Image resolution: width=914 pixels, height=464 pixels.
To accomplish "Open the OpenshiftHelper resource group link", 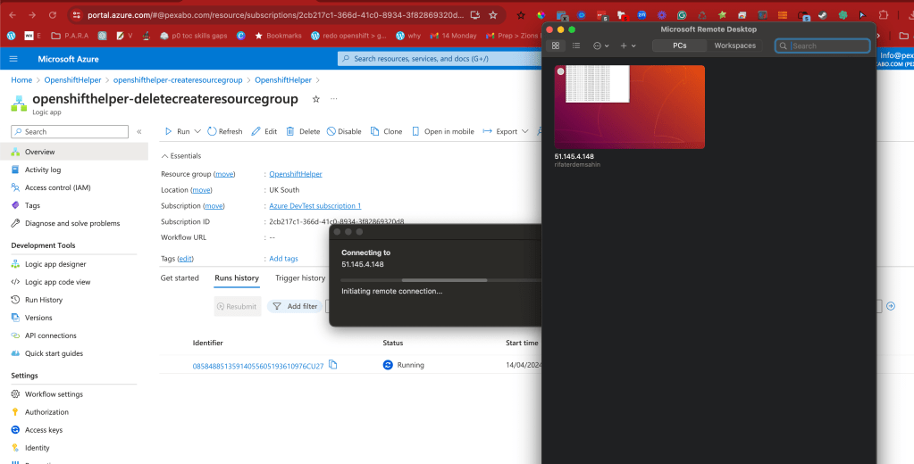I will tap(296, 174).
